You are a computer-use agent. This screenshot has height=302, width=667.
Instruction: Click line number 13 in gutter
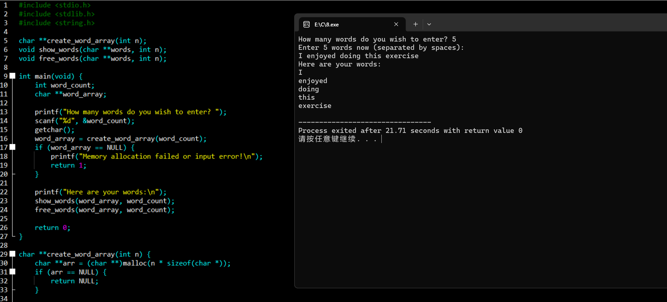(4, 112)
